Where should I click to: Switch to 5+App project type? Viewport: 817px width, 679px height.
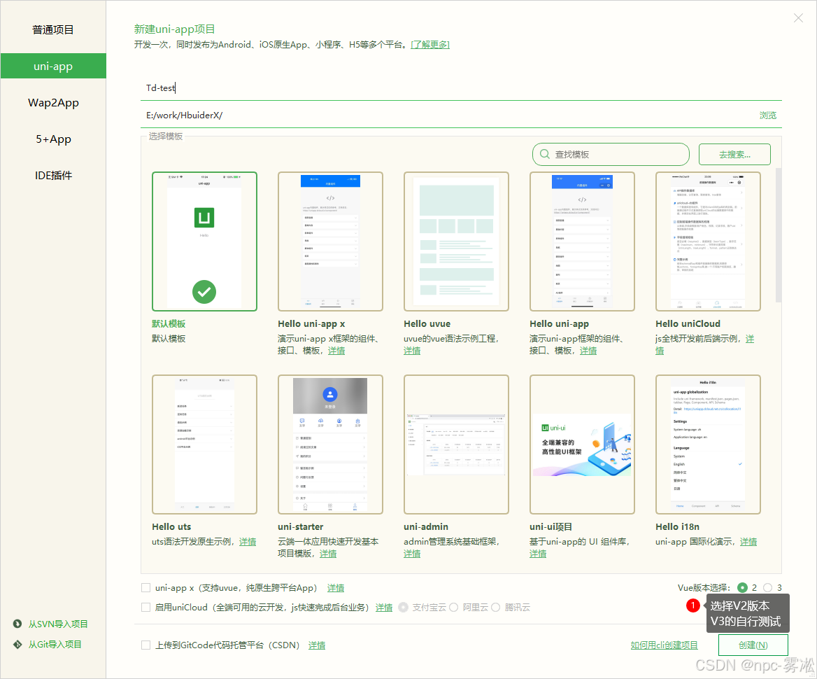click(x=53, y=139)
